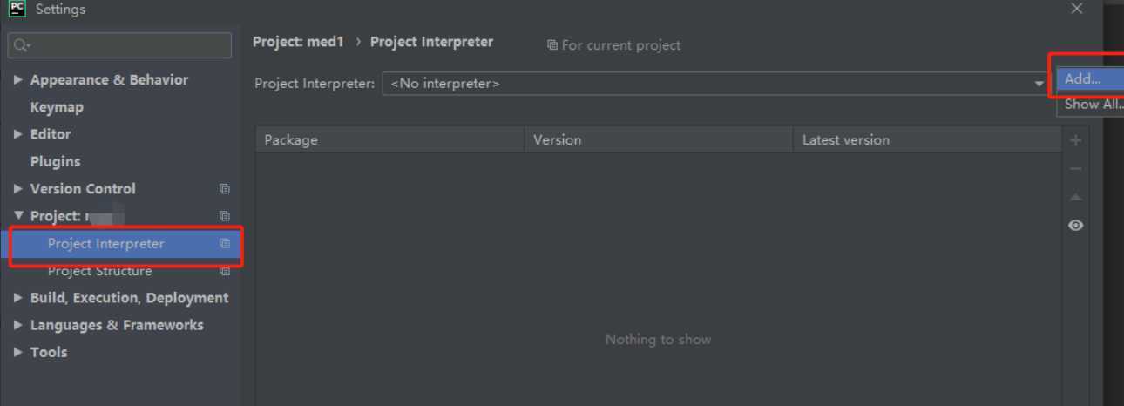Expand the Languages & Frameworks section
This screenshot has height=406, width=1124.
(18, 325)
